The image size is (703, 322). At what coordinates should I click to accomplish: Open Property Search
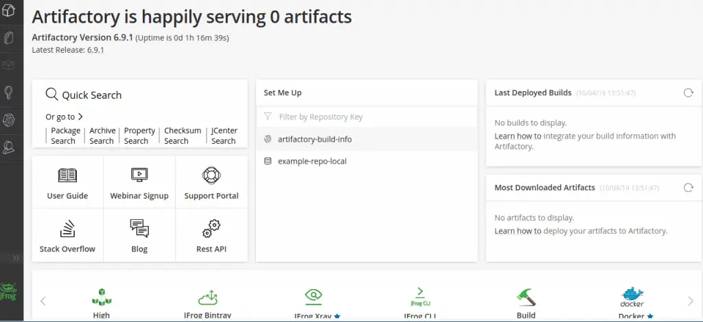coord(139,136)
